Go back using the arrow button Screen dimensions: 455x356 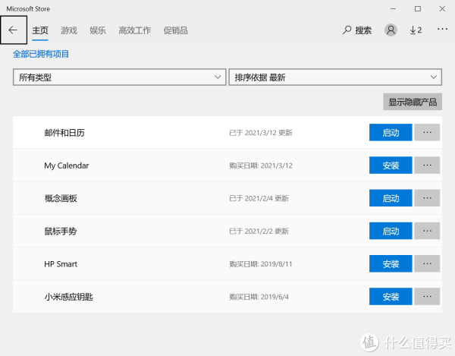click(x=14, y=30)
